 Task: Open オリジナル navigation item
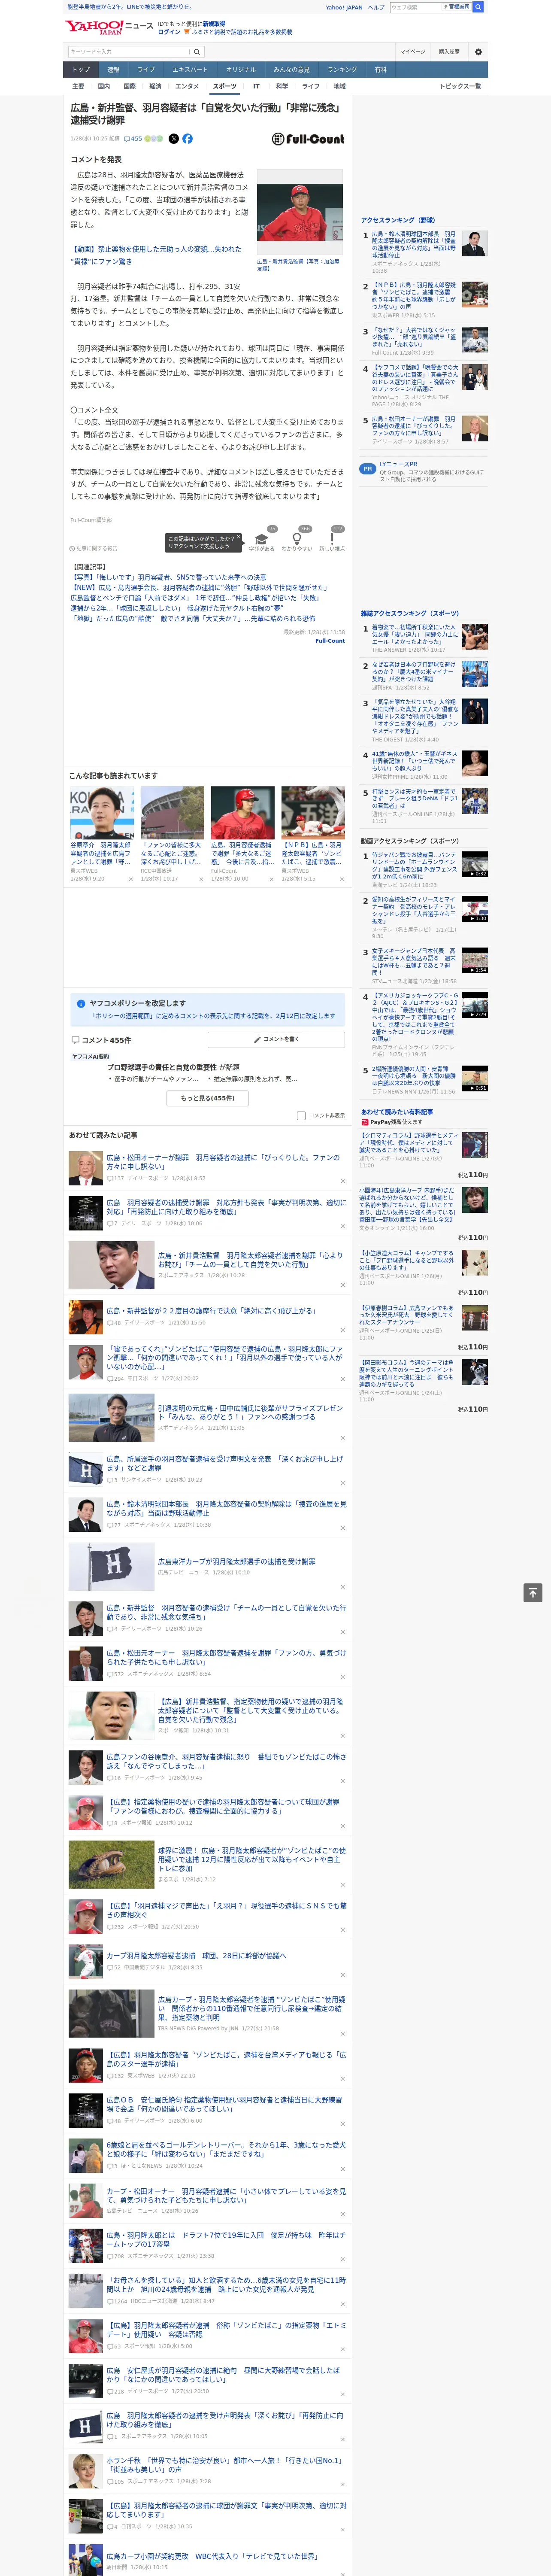click(241, 70)
